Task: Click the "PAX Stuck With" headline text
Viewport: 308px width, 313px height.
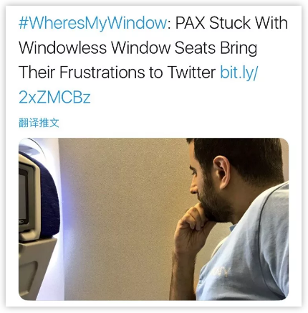Action: pyautogui.click(x=231, y=23)
